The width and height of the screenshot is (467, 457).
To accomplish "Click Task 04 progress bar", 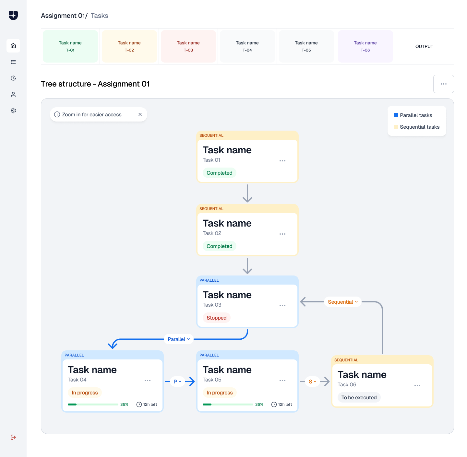I will pyautogui.click(x=93, y=404).
